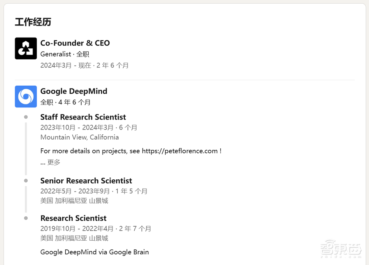Click the Staff Research Scientist title
Screen dimensions: 369x265
click(x=83, y=117)
